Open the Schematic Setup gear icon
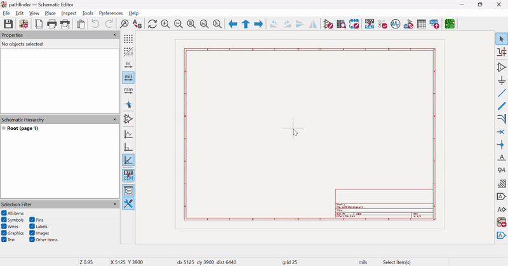This screenshot has height=266, width=508. pyautogui.click(x=23, y=24)
